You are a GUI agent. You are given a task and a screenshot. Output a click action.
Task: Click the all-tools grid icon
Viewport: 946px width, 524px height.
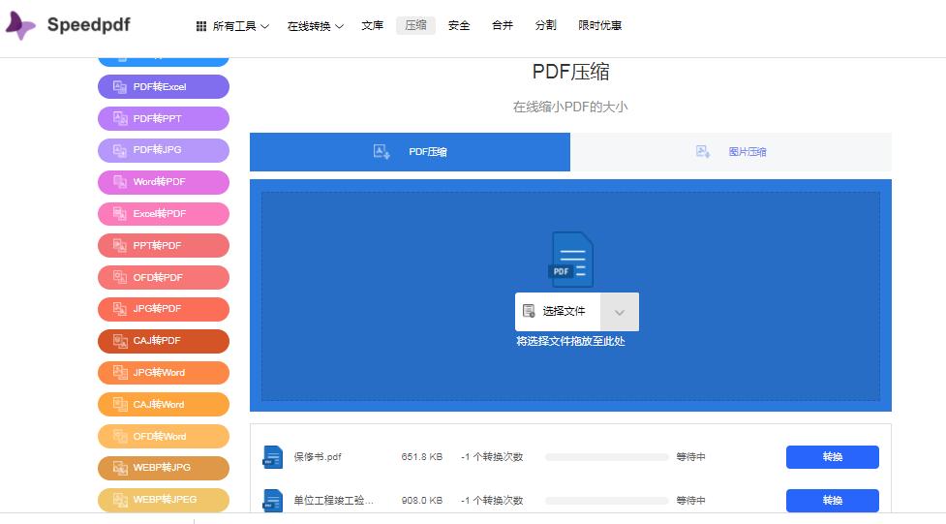(x=200, y=26)
